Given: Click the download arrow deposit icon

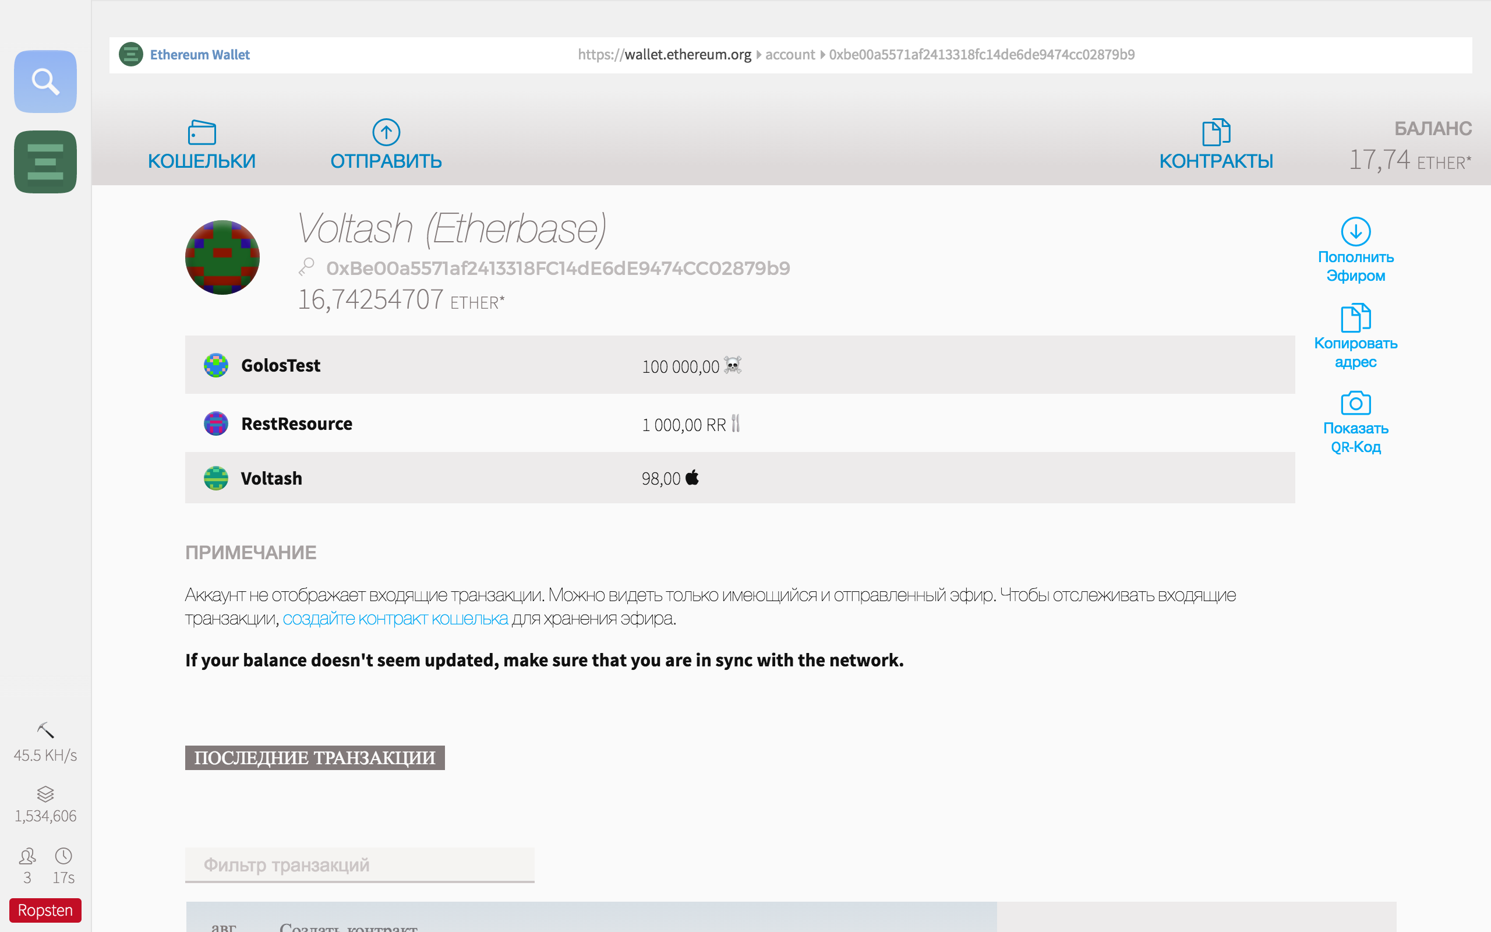Looking at the screenshot, I should click(x=1355, y=232).
